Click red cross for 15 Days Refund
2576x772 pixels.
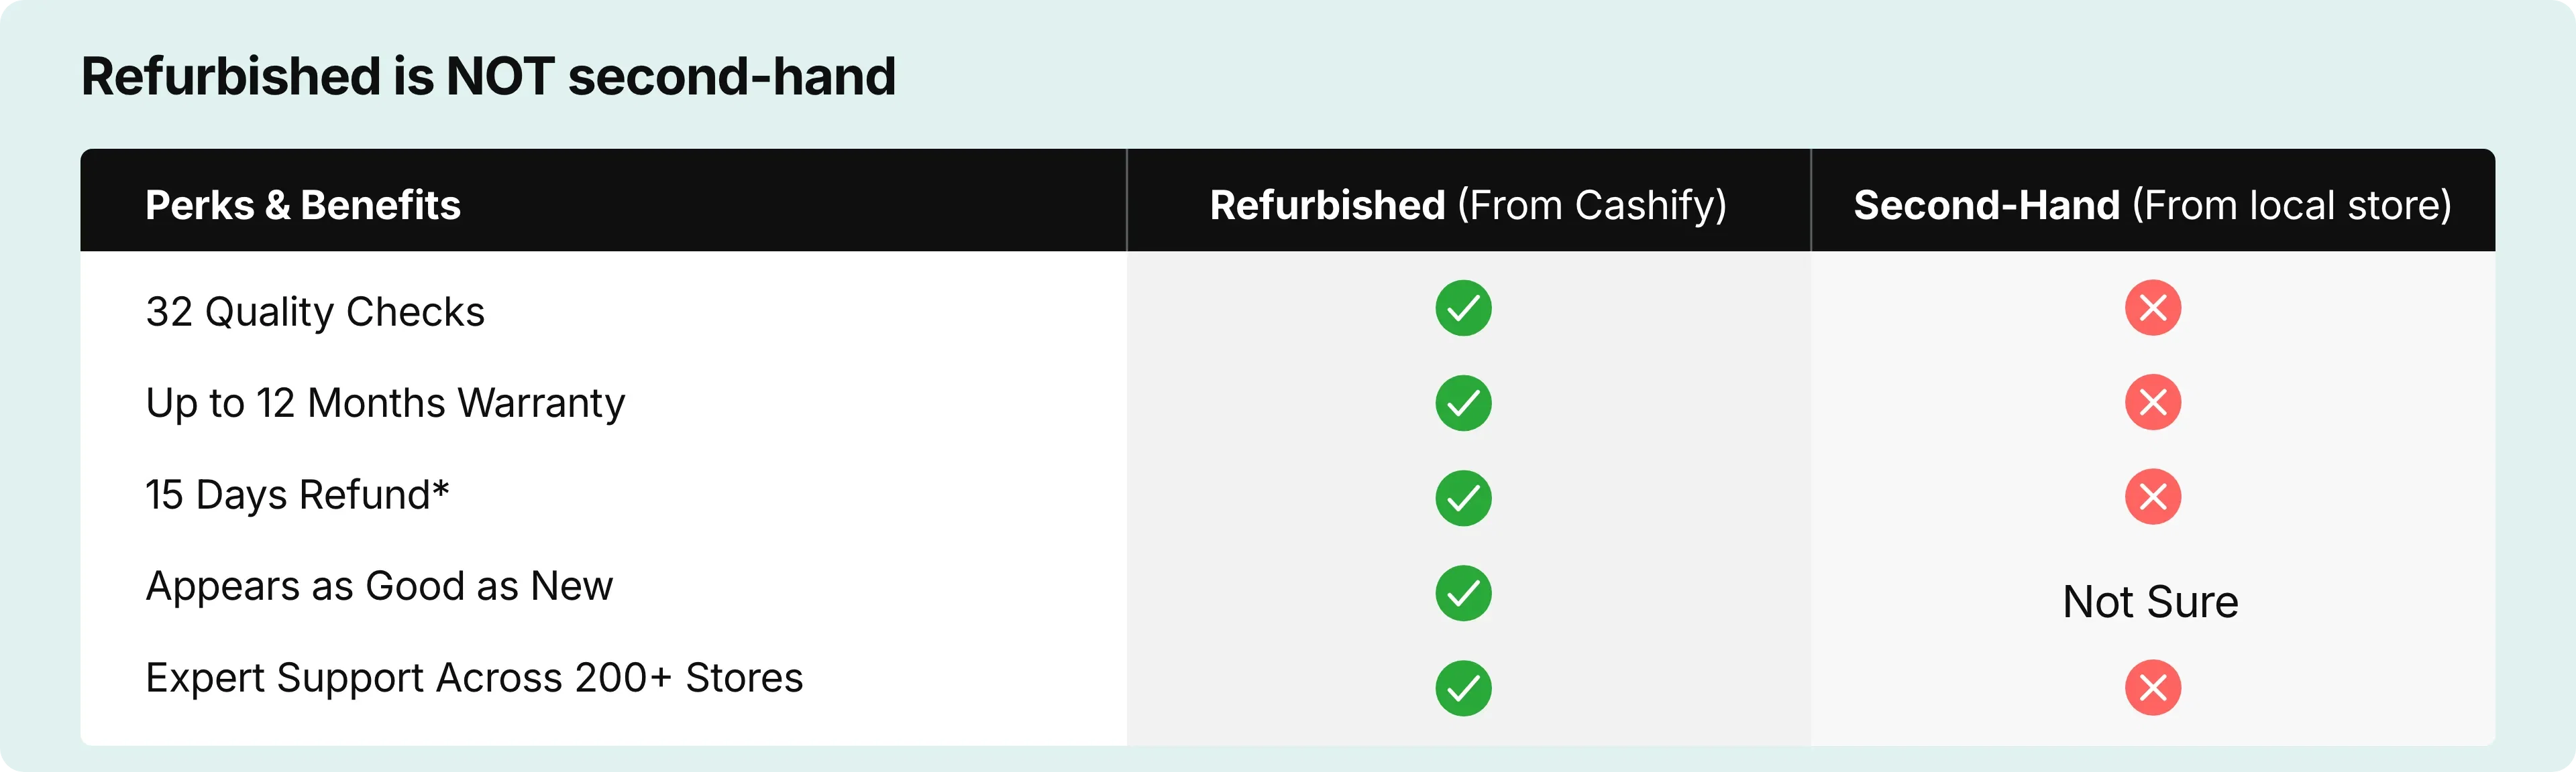click(x=2153, y=497)
